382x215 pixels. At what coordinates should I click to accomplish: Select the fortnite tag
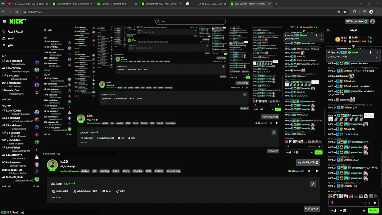pos(159,171)
